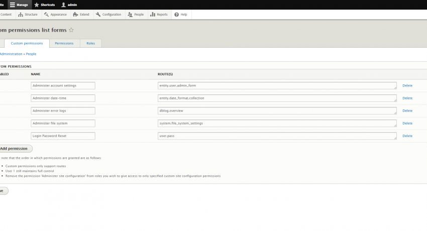
Task: Click the Appearance brush icon
Action: 46,15
